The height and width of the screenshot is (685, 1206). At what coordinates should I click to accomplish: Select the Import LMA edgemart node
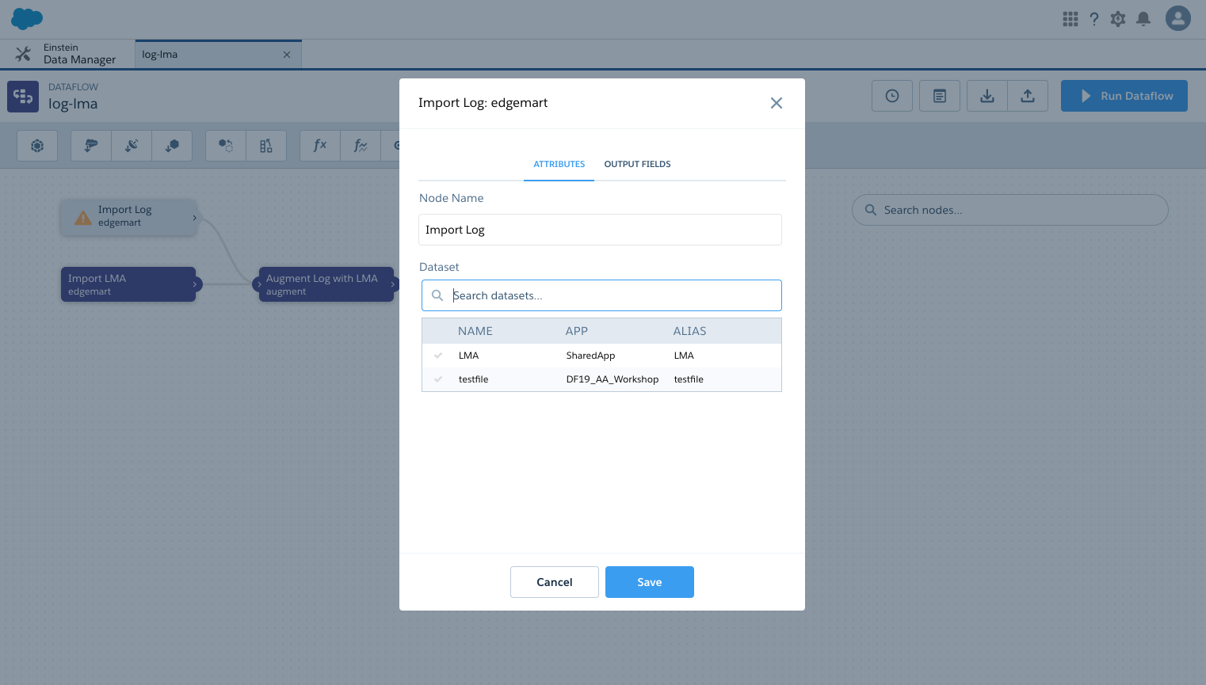tap(128, 284)
